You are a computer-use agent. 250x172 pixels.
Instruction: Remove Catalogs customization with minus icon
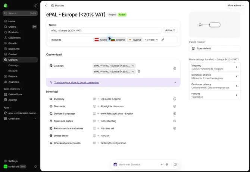click(x=175, y=68)
